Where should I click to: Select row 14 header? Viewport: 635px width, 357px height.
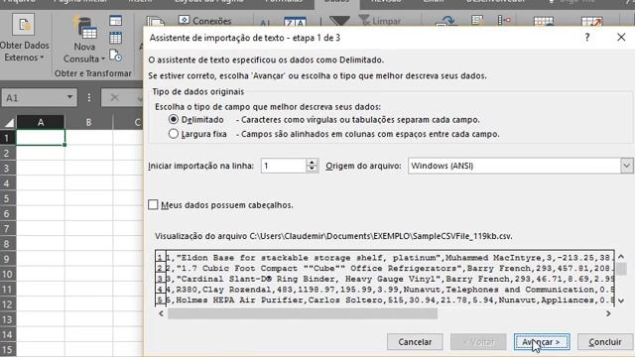tap(8, 334)
